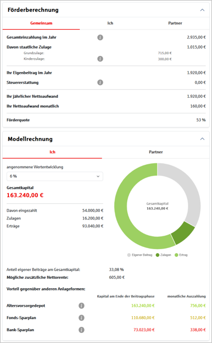Open info icon next to Gesamteinzahlung im Jahr

tap(100, 37)
